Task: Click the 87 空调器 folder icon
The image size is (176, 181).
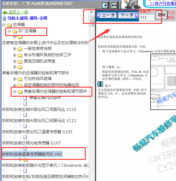Action: tap(15, 31)
